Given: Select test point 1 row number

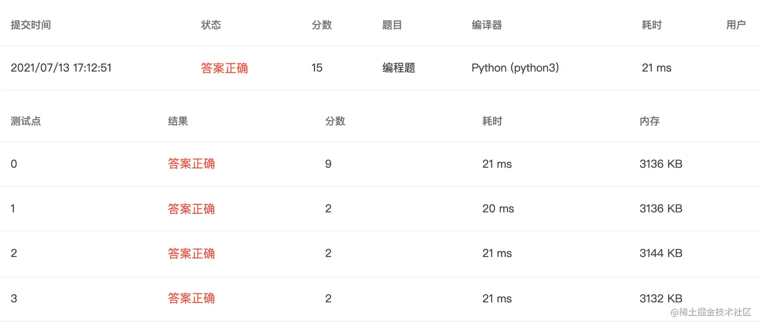Looking at the screenshot, I should pyautogui.click(x=13, y=209).
